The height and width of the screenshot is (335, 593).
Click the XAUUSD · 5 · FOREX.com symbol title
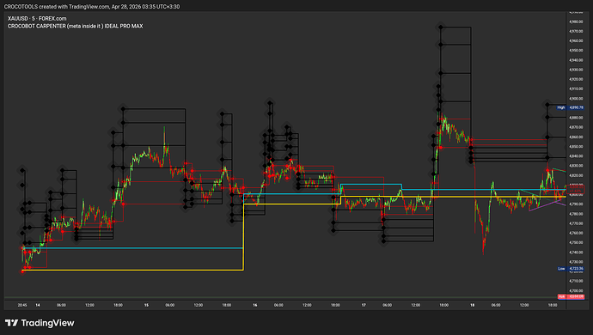(37, 18)
